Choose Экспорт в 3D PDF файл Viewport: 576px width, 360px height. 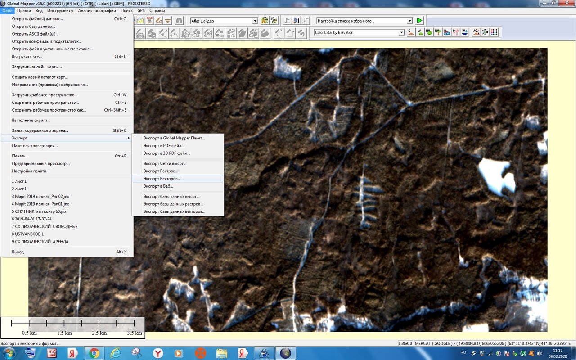point(178,153)
